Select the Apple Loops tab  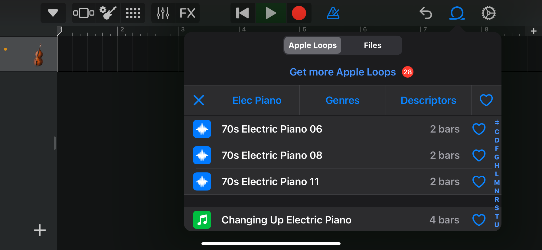312,45
